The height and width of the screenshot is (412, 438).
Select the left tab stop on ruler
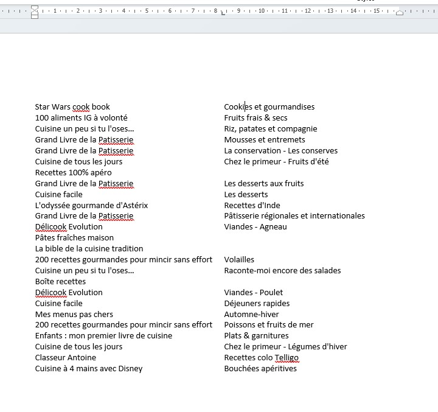[x=224, y=13]
